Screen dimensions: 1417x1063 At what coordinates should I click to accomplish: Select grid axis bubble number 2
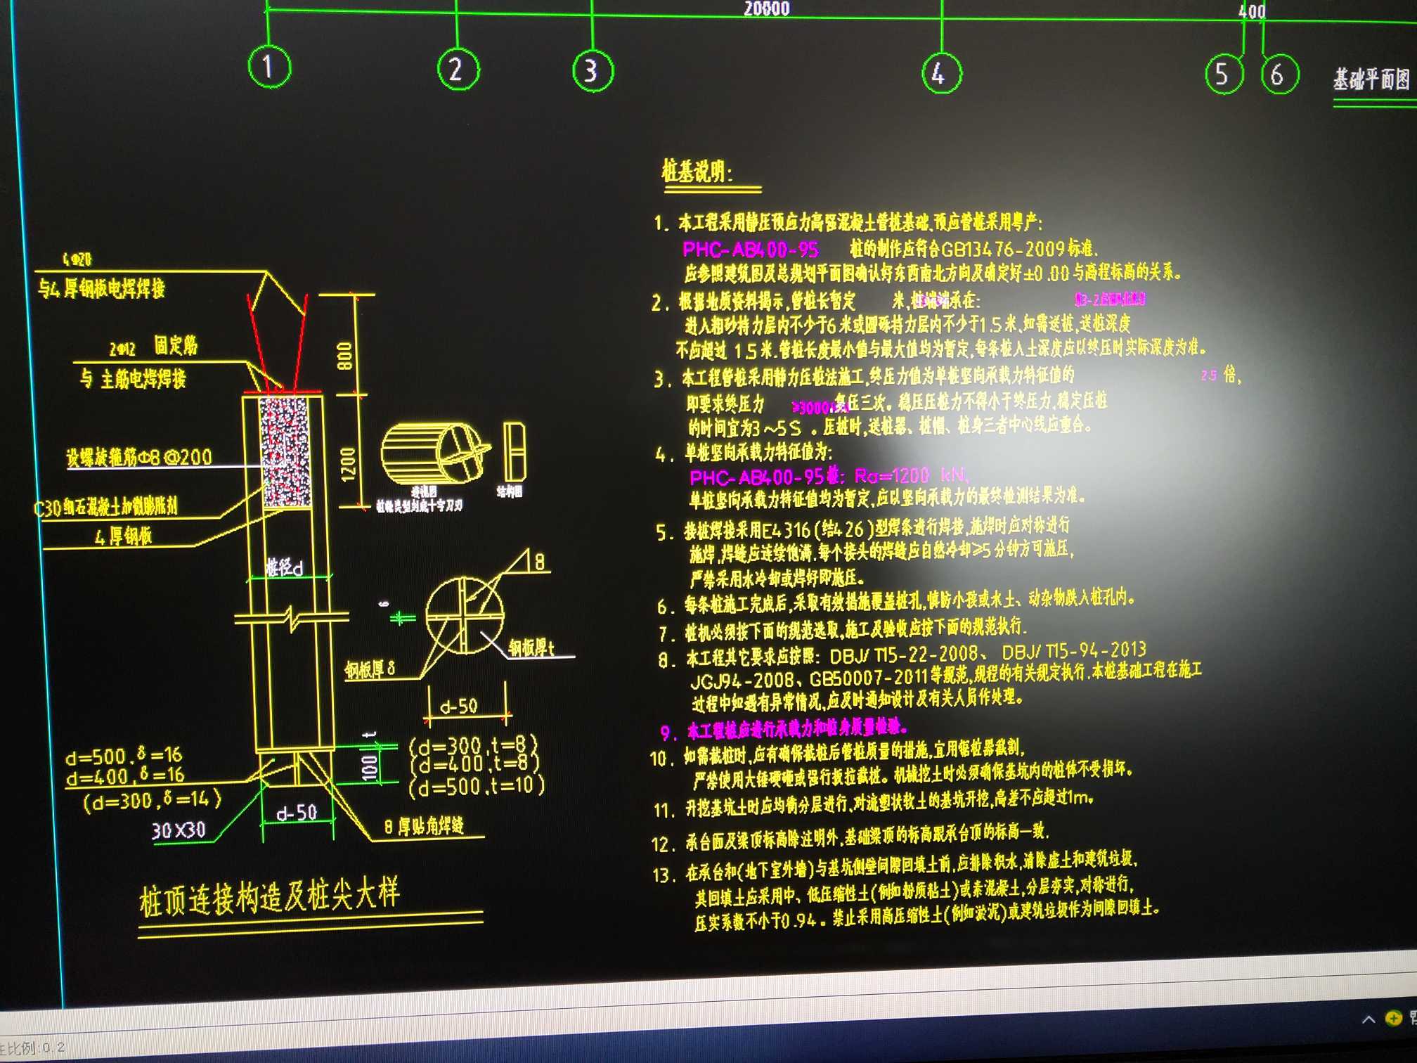click(x=458, y=70)
